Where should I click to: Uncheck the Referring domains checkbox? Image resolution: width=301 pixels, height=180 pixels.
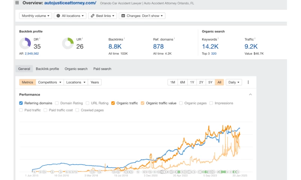point(21,103)
